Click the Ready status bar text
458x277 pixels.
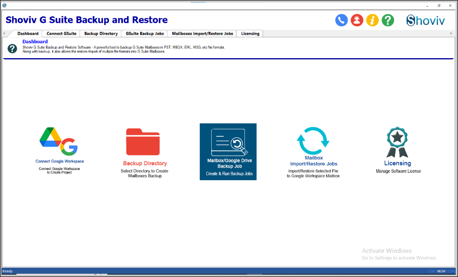(x=7, y=271)
